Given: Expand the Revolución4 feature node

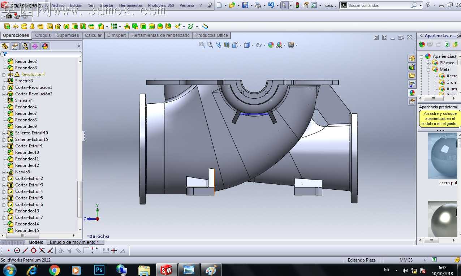Looking at the screenshot, I should tap(4, 74).
